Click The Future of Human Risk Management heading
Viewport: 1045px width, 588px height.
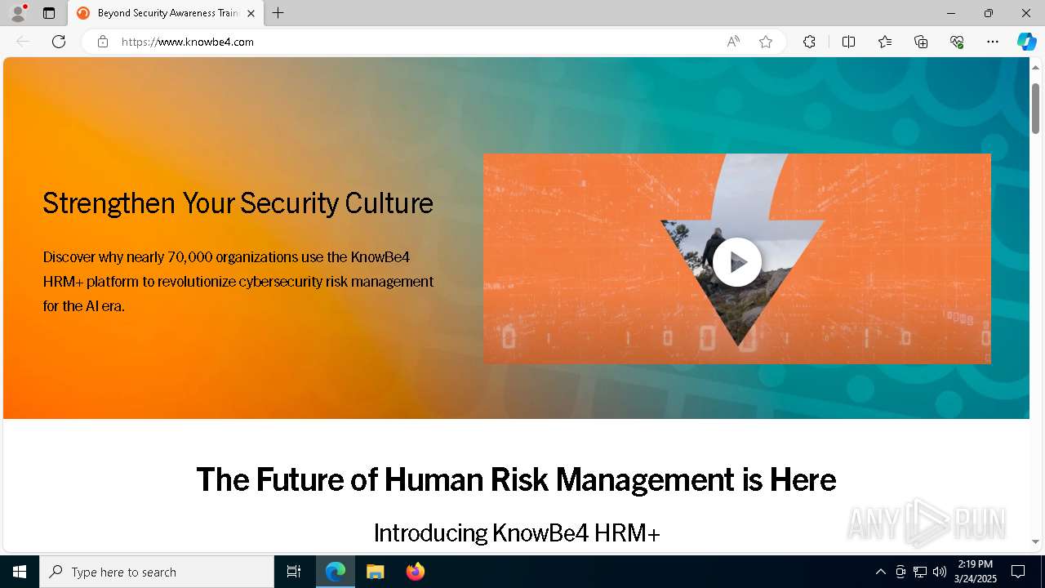pyautogui.click(x=516, y=479)
